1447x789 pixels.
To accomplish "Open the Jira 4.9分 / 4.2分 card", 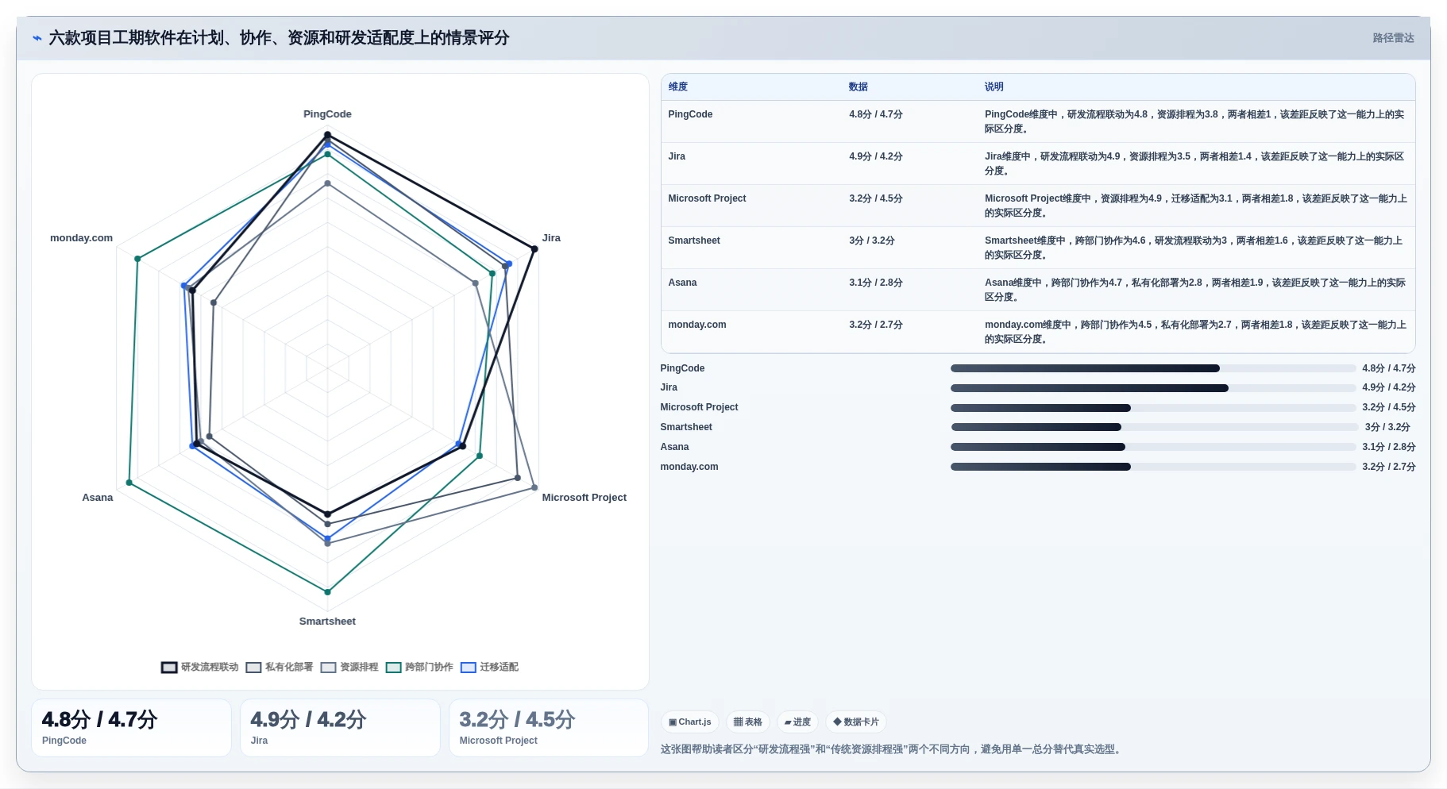I will point(340,728).
